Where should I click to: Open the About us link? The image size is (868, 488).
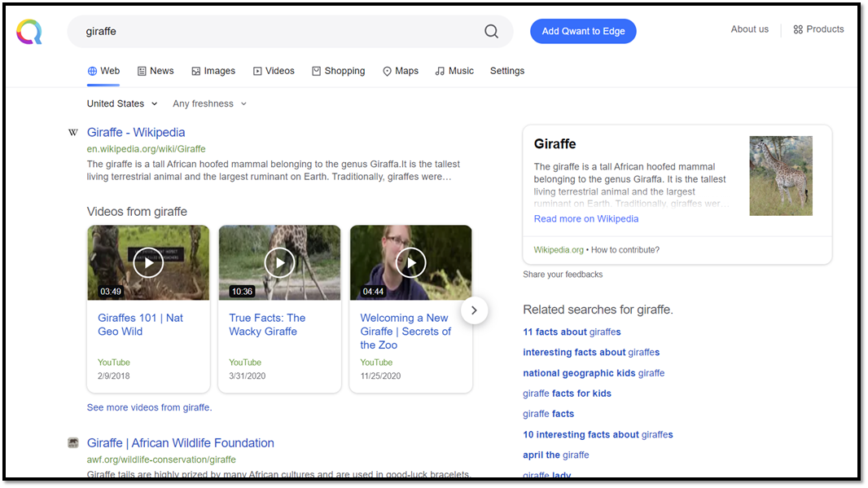[x=750, y=29]
